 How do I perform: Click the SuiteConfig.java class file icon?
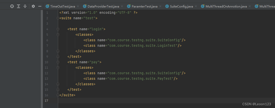coord(167,6)
